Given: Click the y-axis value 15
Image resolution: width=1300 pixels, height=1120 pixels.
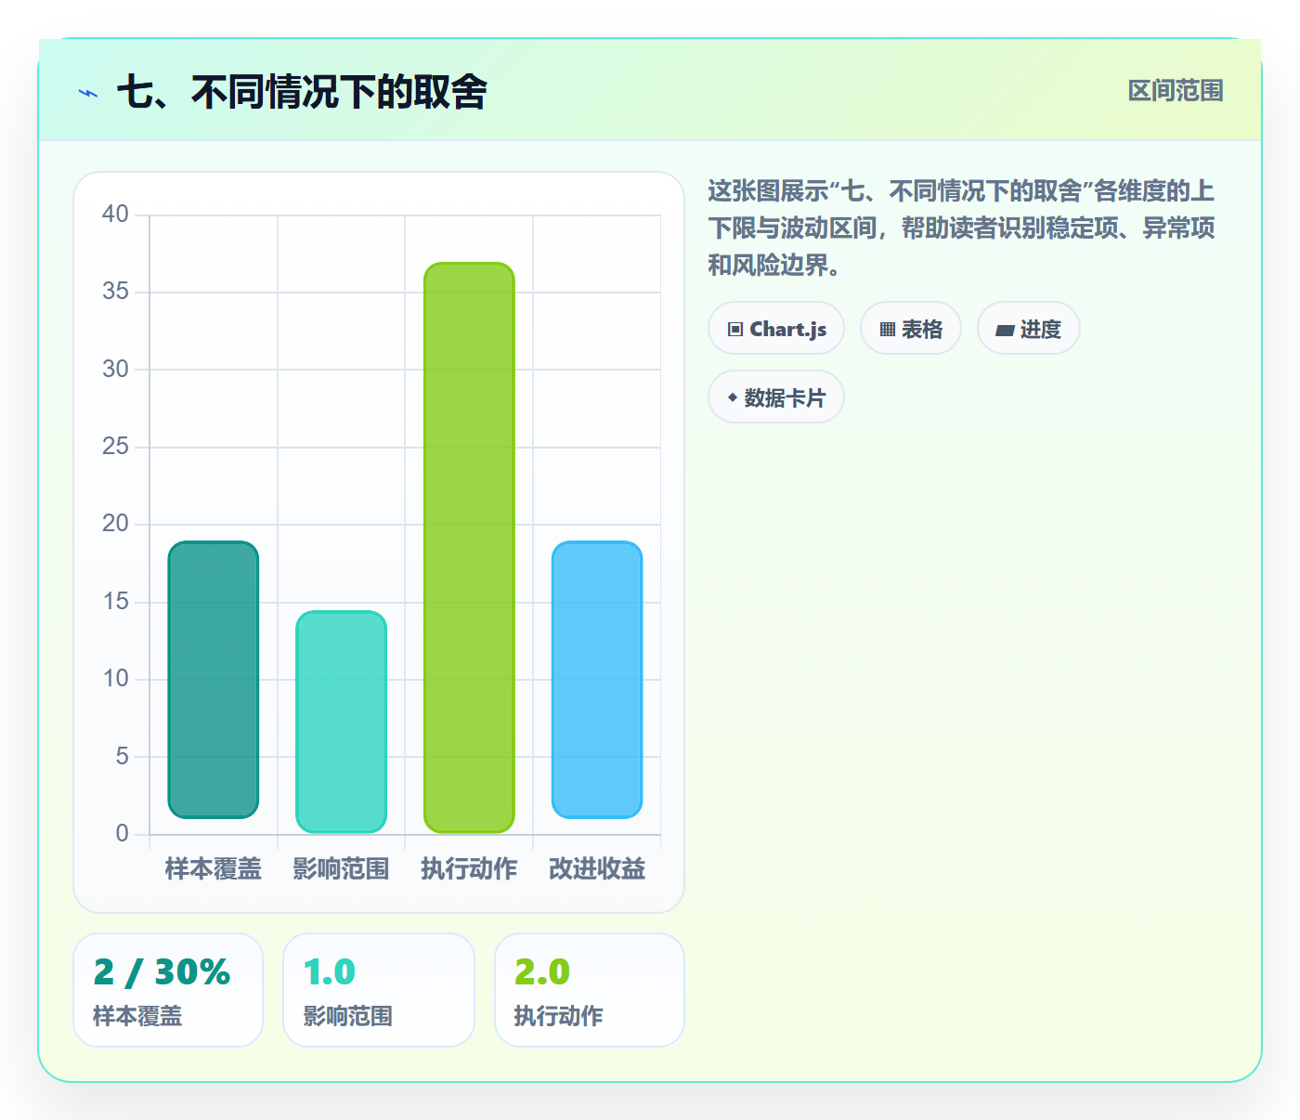Looking at the screenshot, I should 116,602.
